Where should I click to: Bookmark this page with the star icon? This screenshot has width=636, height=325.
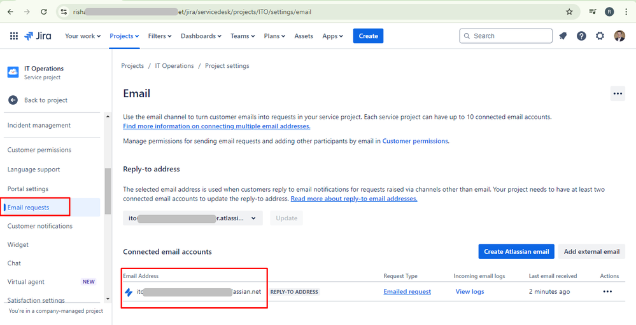570,11
